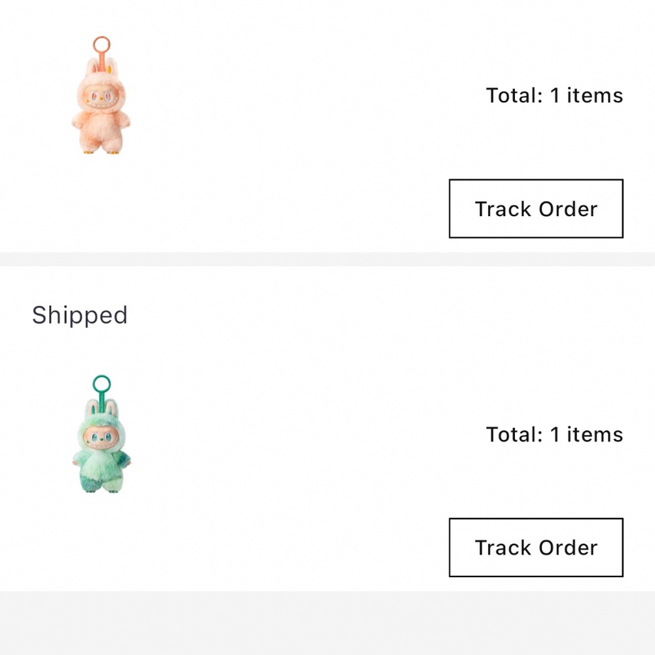Viewport: 655px width, 655px height.
Task: Tap the Shipped status label
Action: (x=80, y=316)
